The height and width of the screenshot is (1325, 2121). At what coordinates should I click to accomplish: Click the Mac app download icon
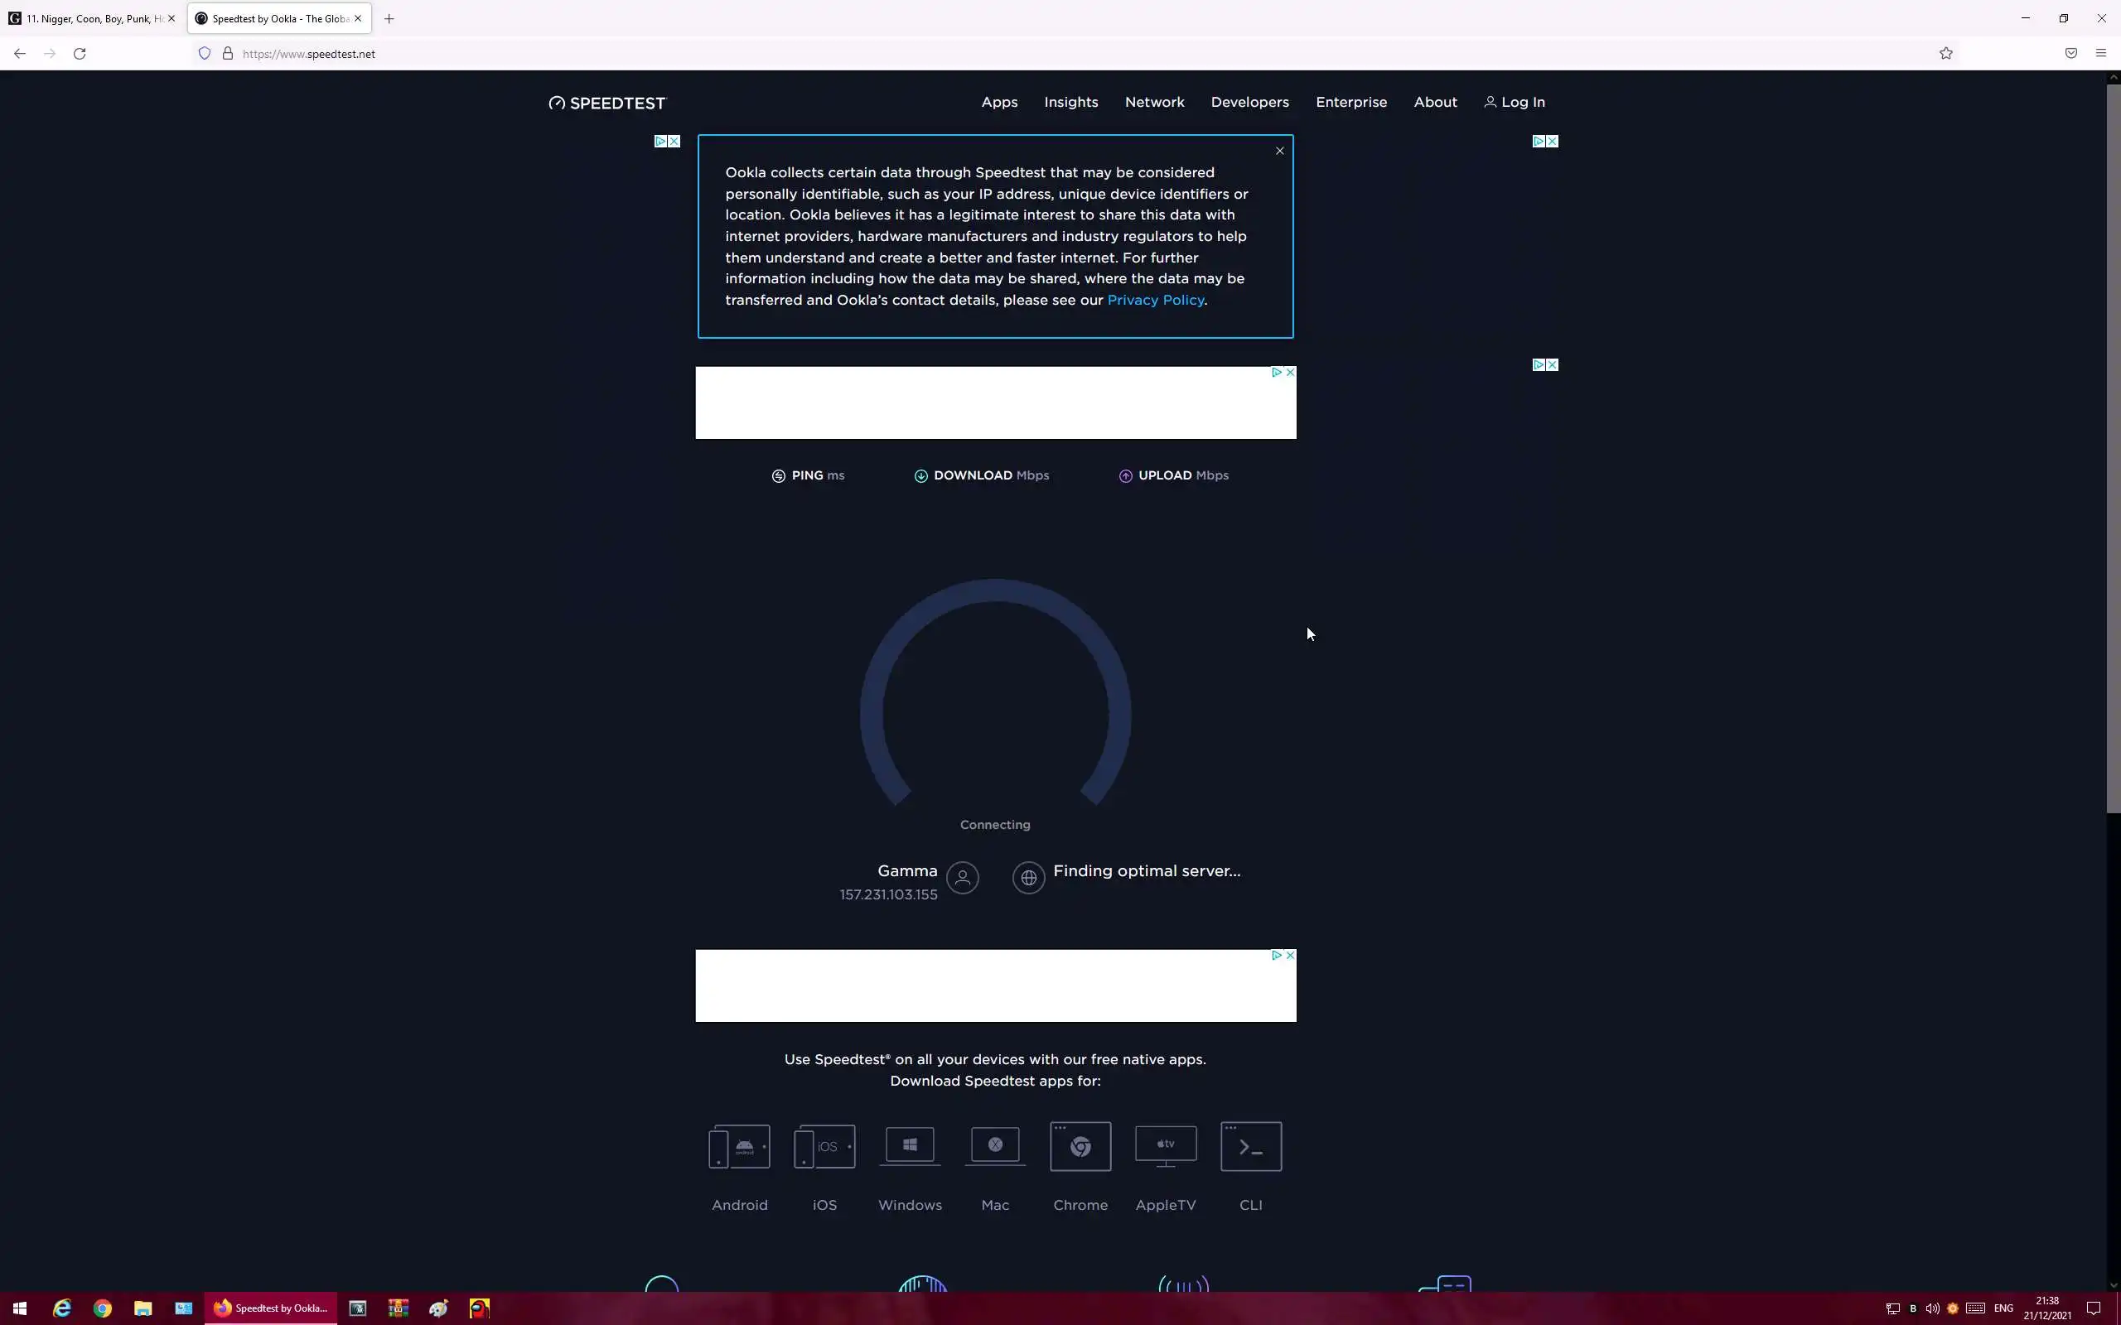tap(995, 1146)
